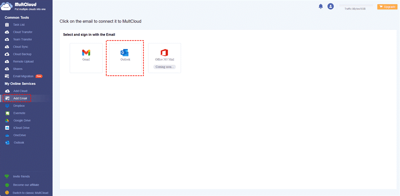
Task: Select Google Drive in the sidebar
Action: tap(22, 121)
